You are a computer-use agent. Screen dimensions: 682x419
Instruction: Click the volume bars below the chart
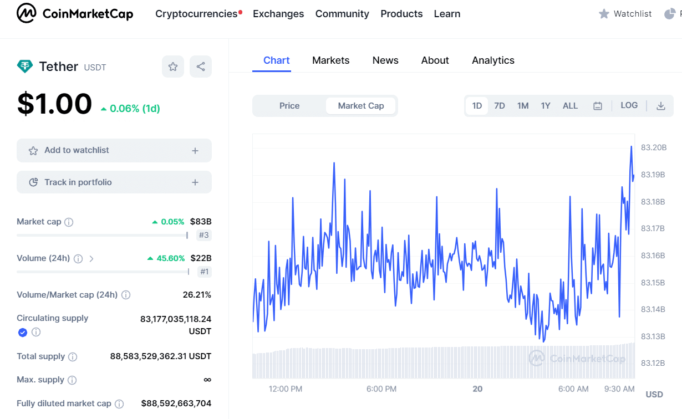pyautogui.click(x=444, y=361)
